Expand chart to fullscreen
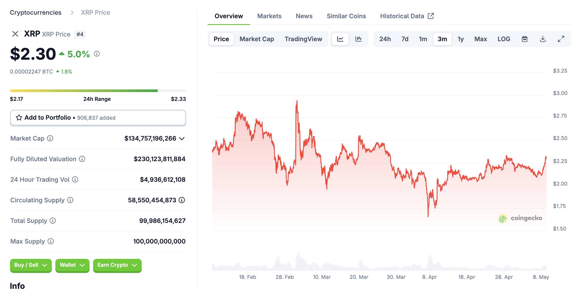This screenshot has height=290, width=578. click(561, 39)
